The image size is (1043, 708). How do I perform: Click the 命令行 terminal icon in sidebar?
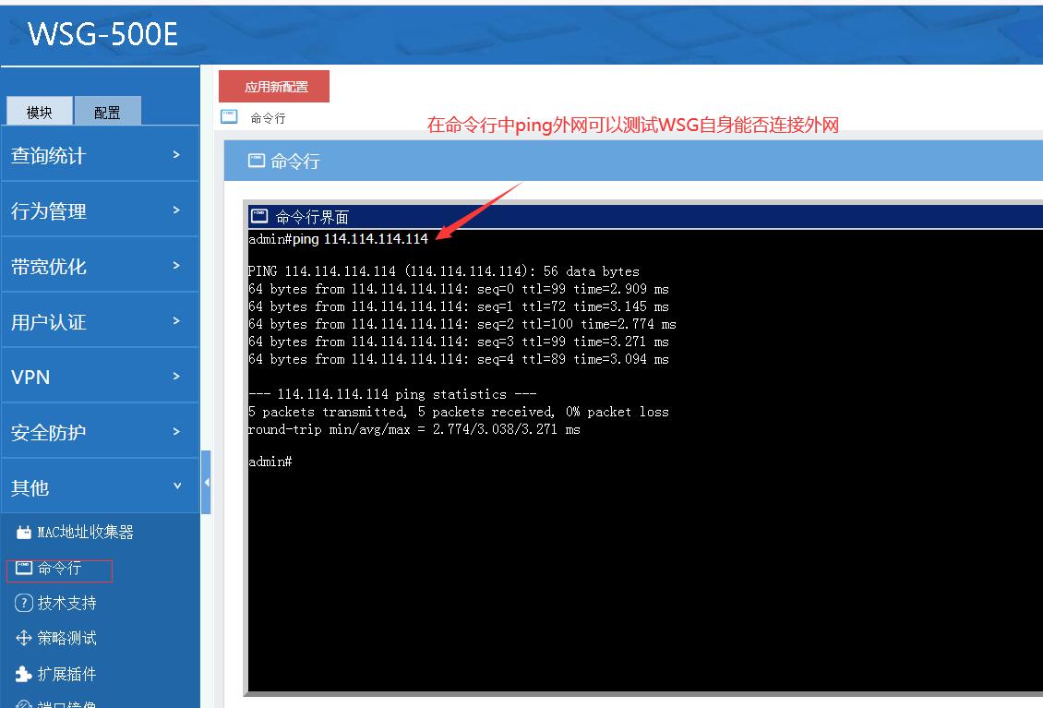tap(24, 568)
